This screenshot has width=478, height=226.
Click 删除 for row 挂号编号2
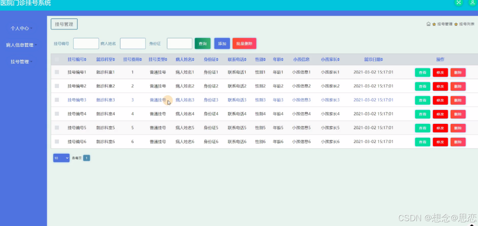pos(458,86)
